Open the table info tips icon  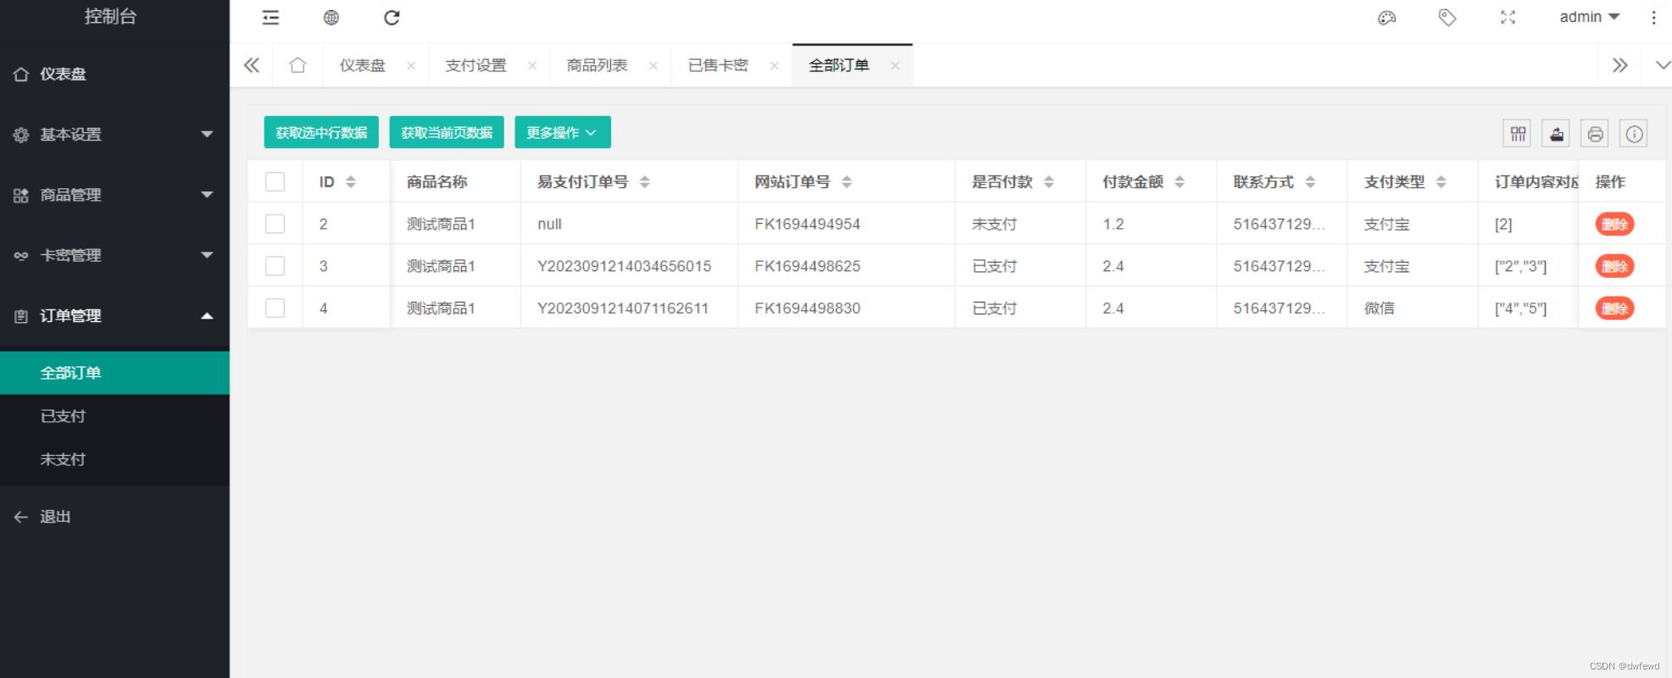coord(1635,134)
